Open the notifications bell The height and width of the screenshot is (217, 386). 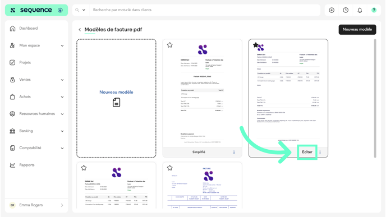pos(360,10)
